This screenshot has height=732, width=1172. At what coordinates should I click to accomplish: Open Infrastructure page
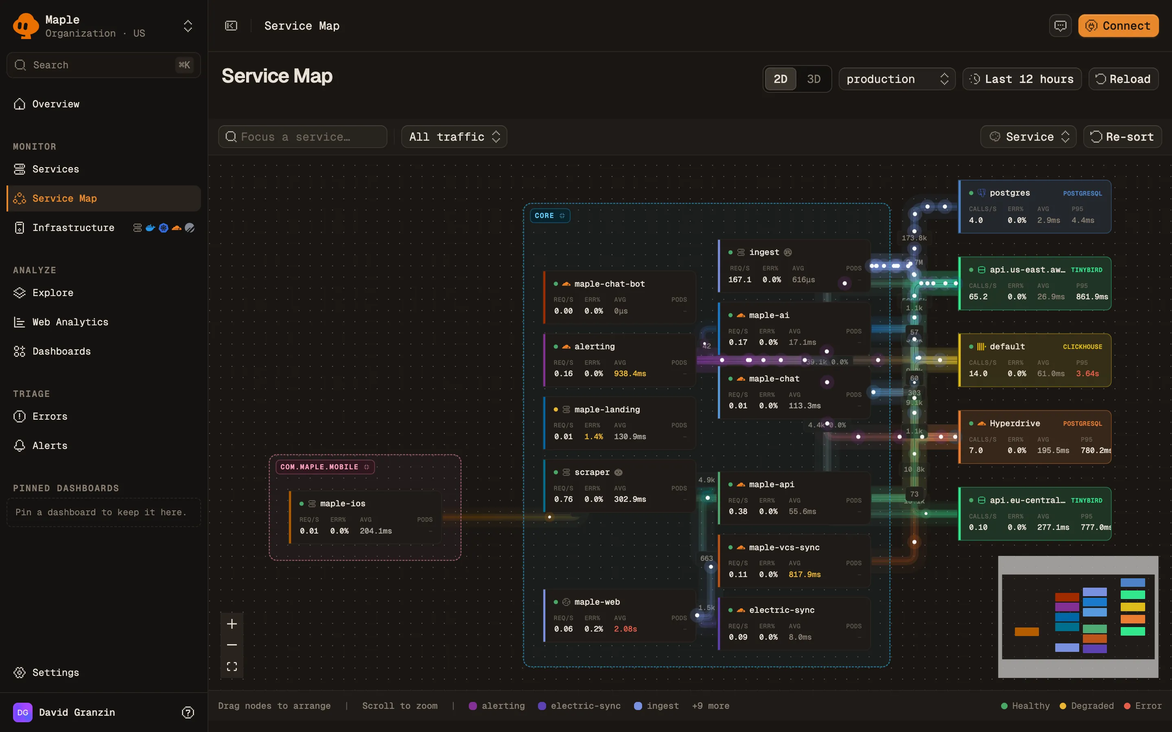click(x=73, y=228)
